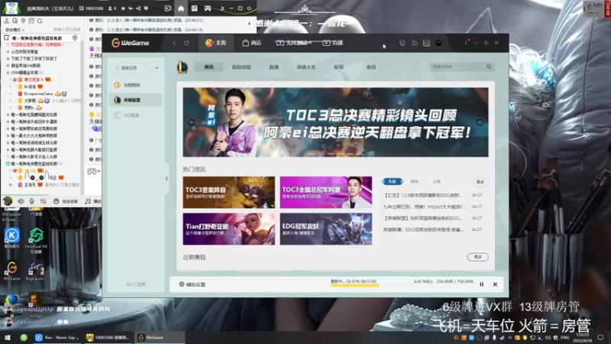611x344 pixels.
Task: Open the EDG冠军皮肤 news card
Action: [x=326, y=229]
